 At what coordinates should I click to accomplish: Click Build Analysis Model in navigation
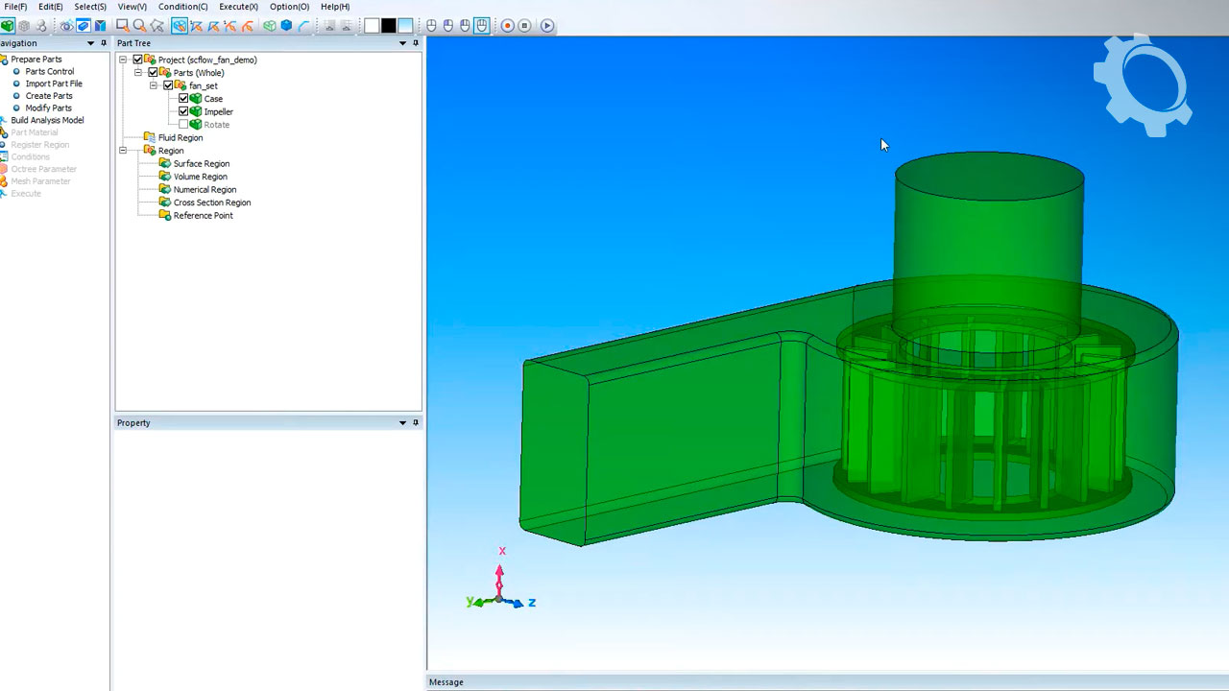click(x=47, y=120)
